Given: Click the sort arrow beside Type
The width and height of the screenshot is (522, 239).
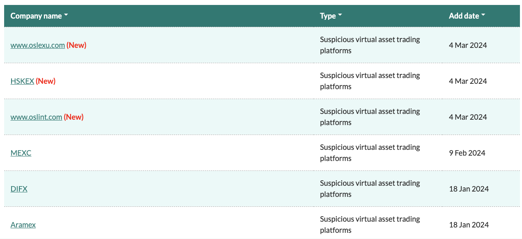Looking at the screenshot, I should tap(340, 16).
